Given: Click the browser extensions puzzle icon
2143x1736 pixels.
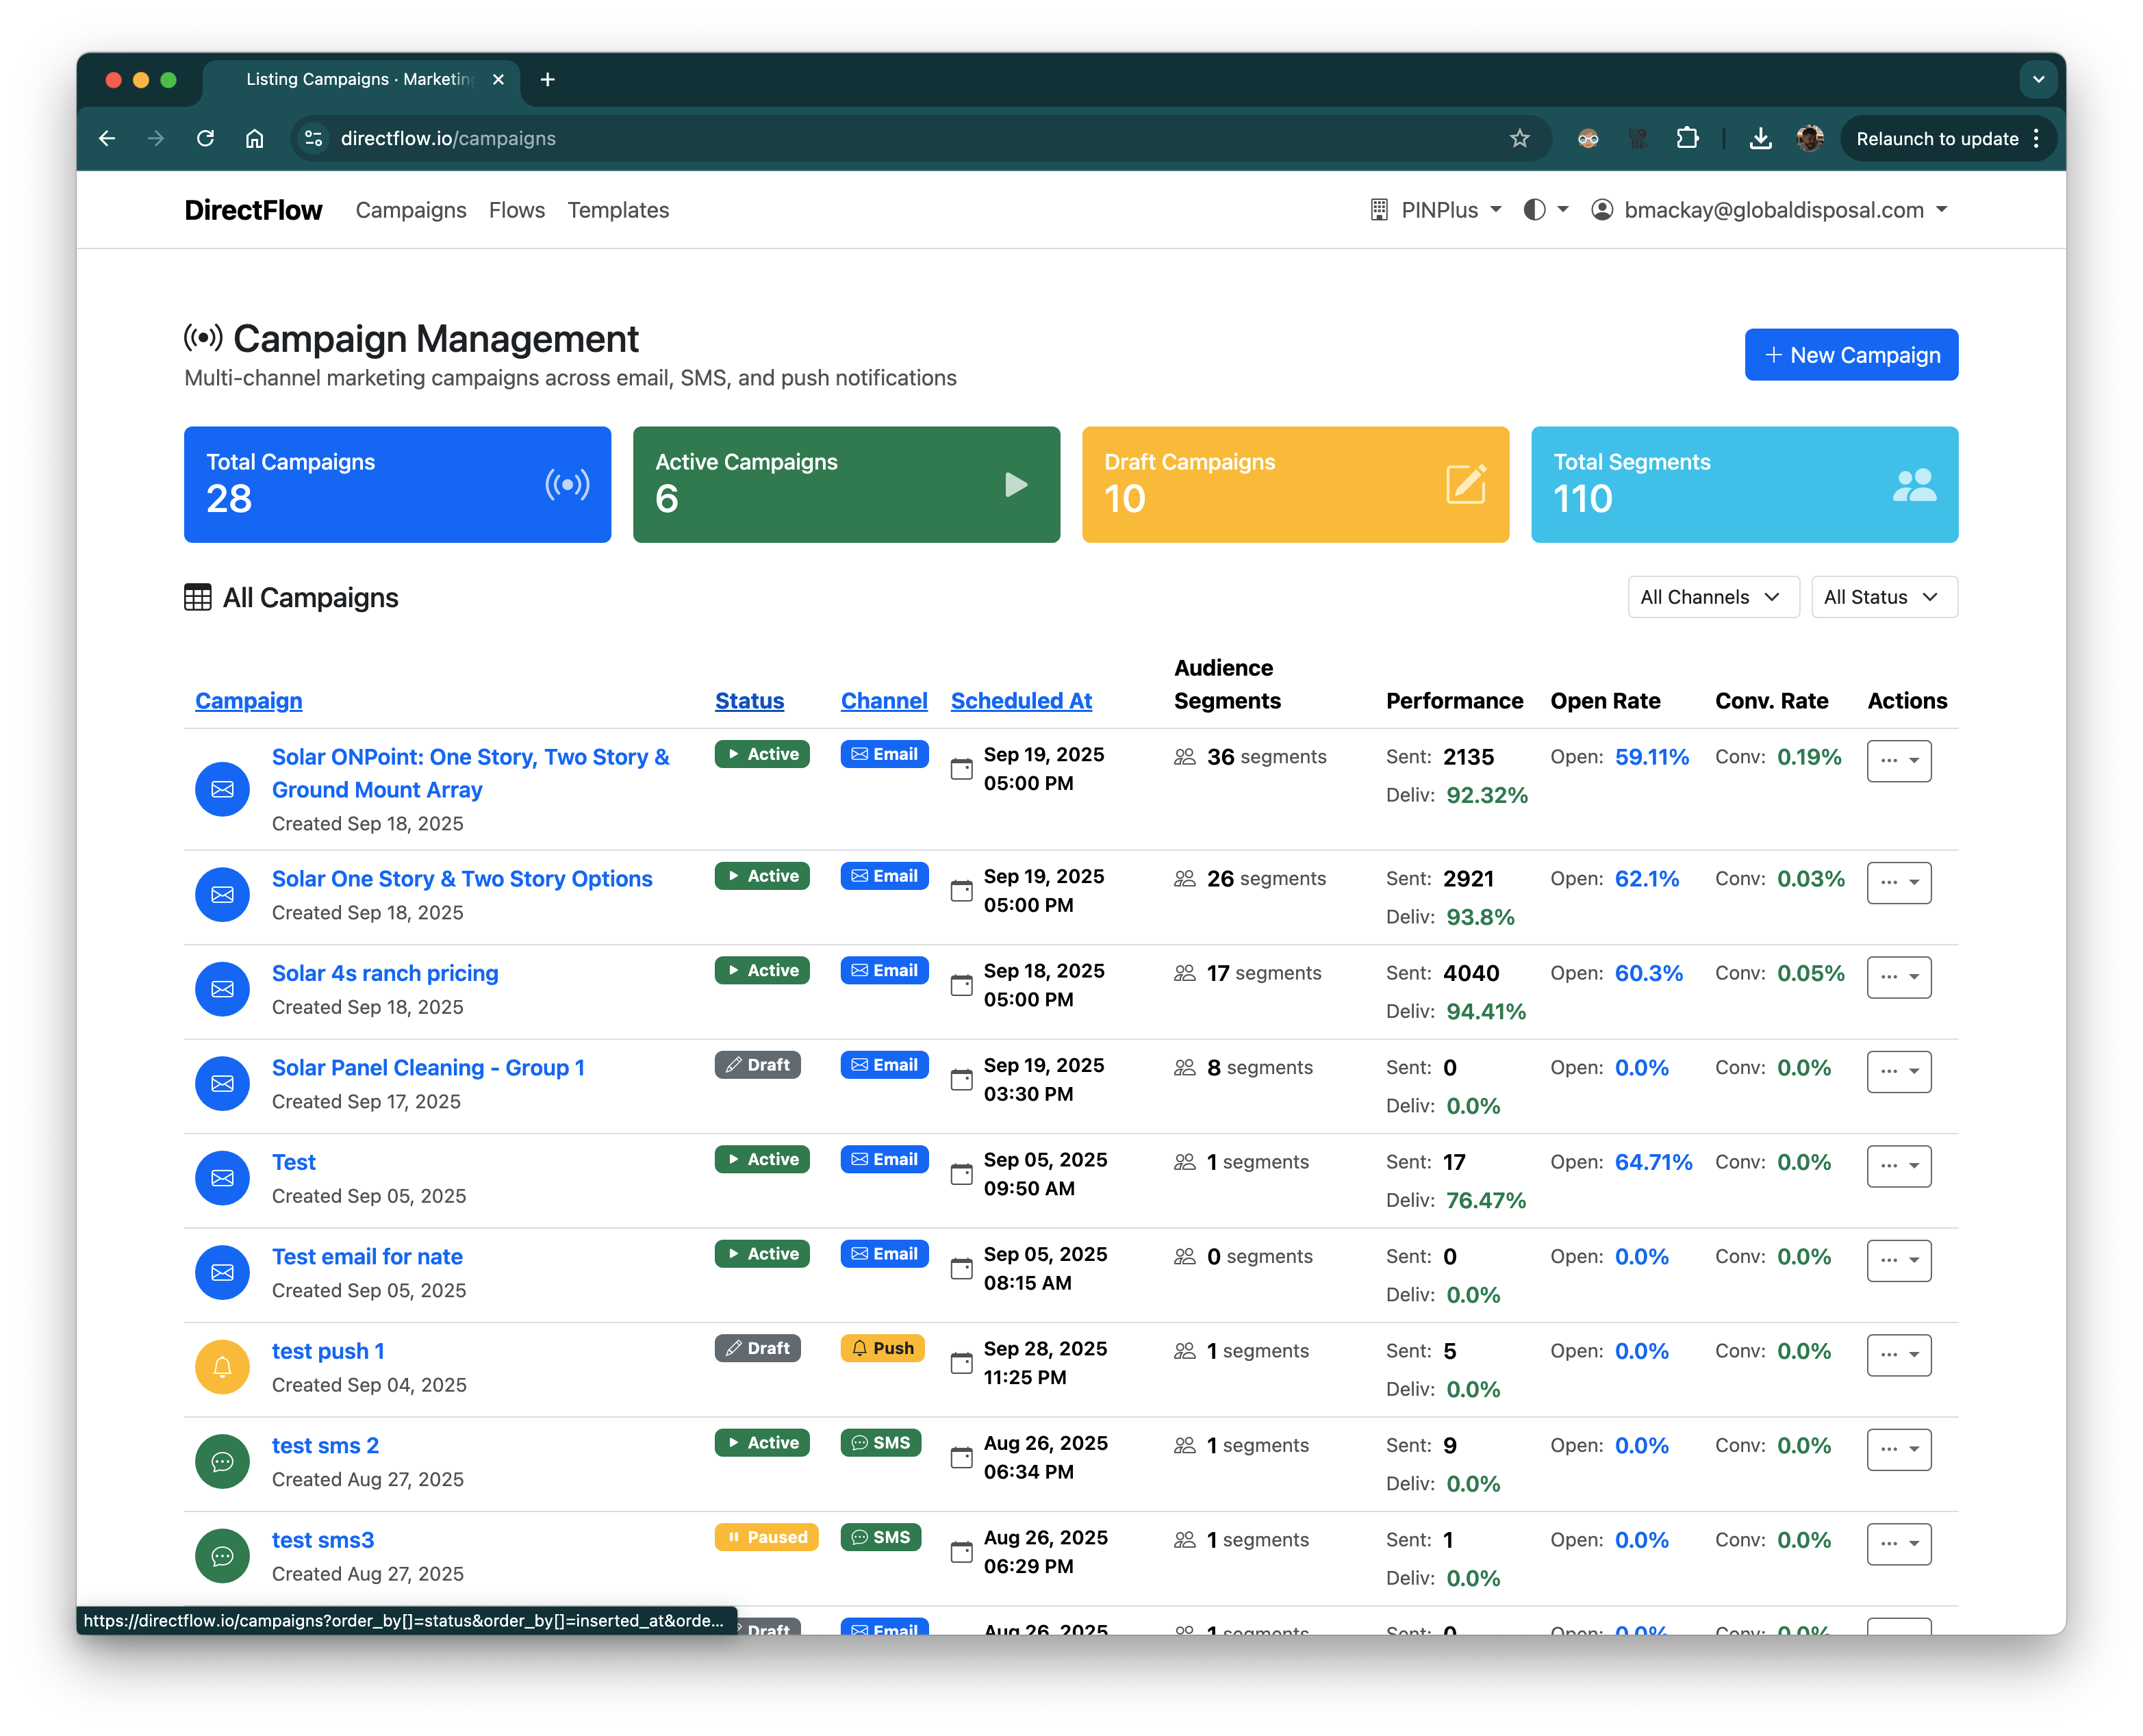Looking at the screenshot, I should tap(1687, 139).
